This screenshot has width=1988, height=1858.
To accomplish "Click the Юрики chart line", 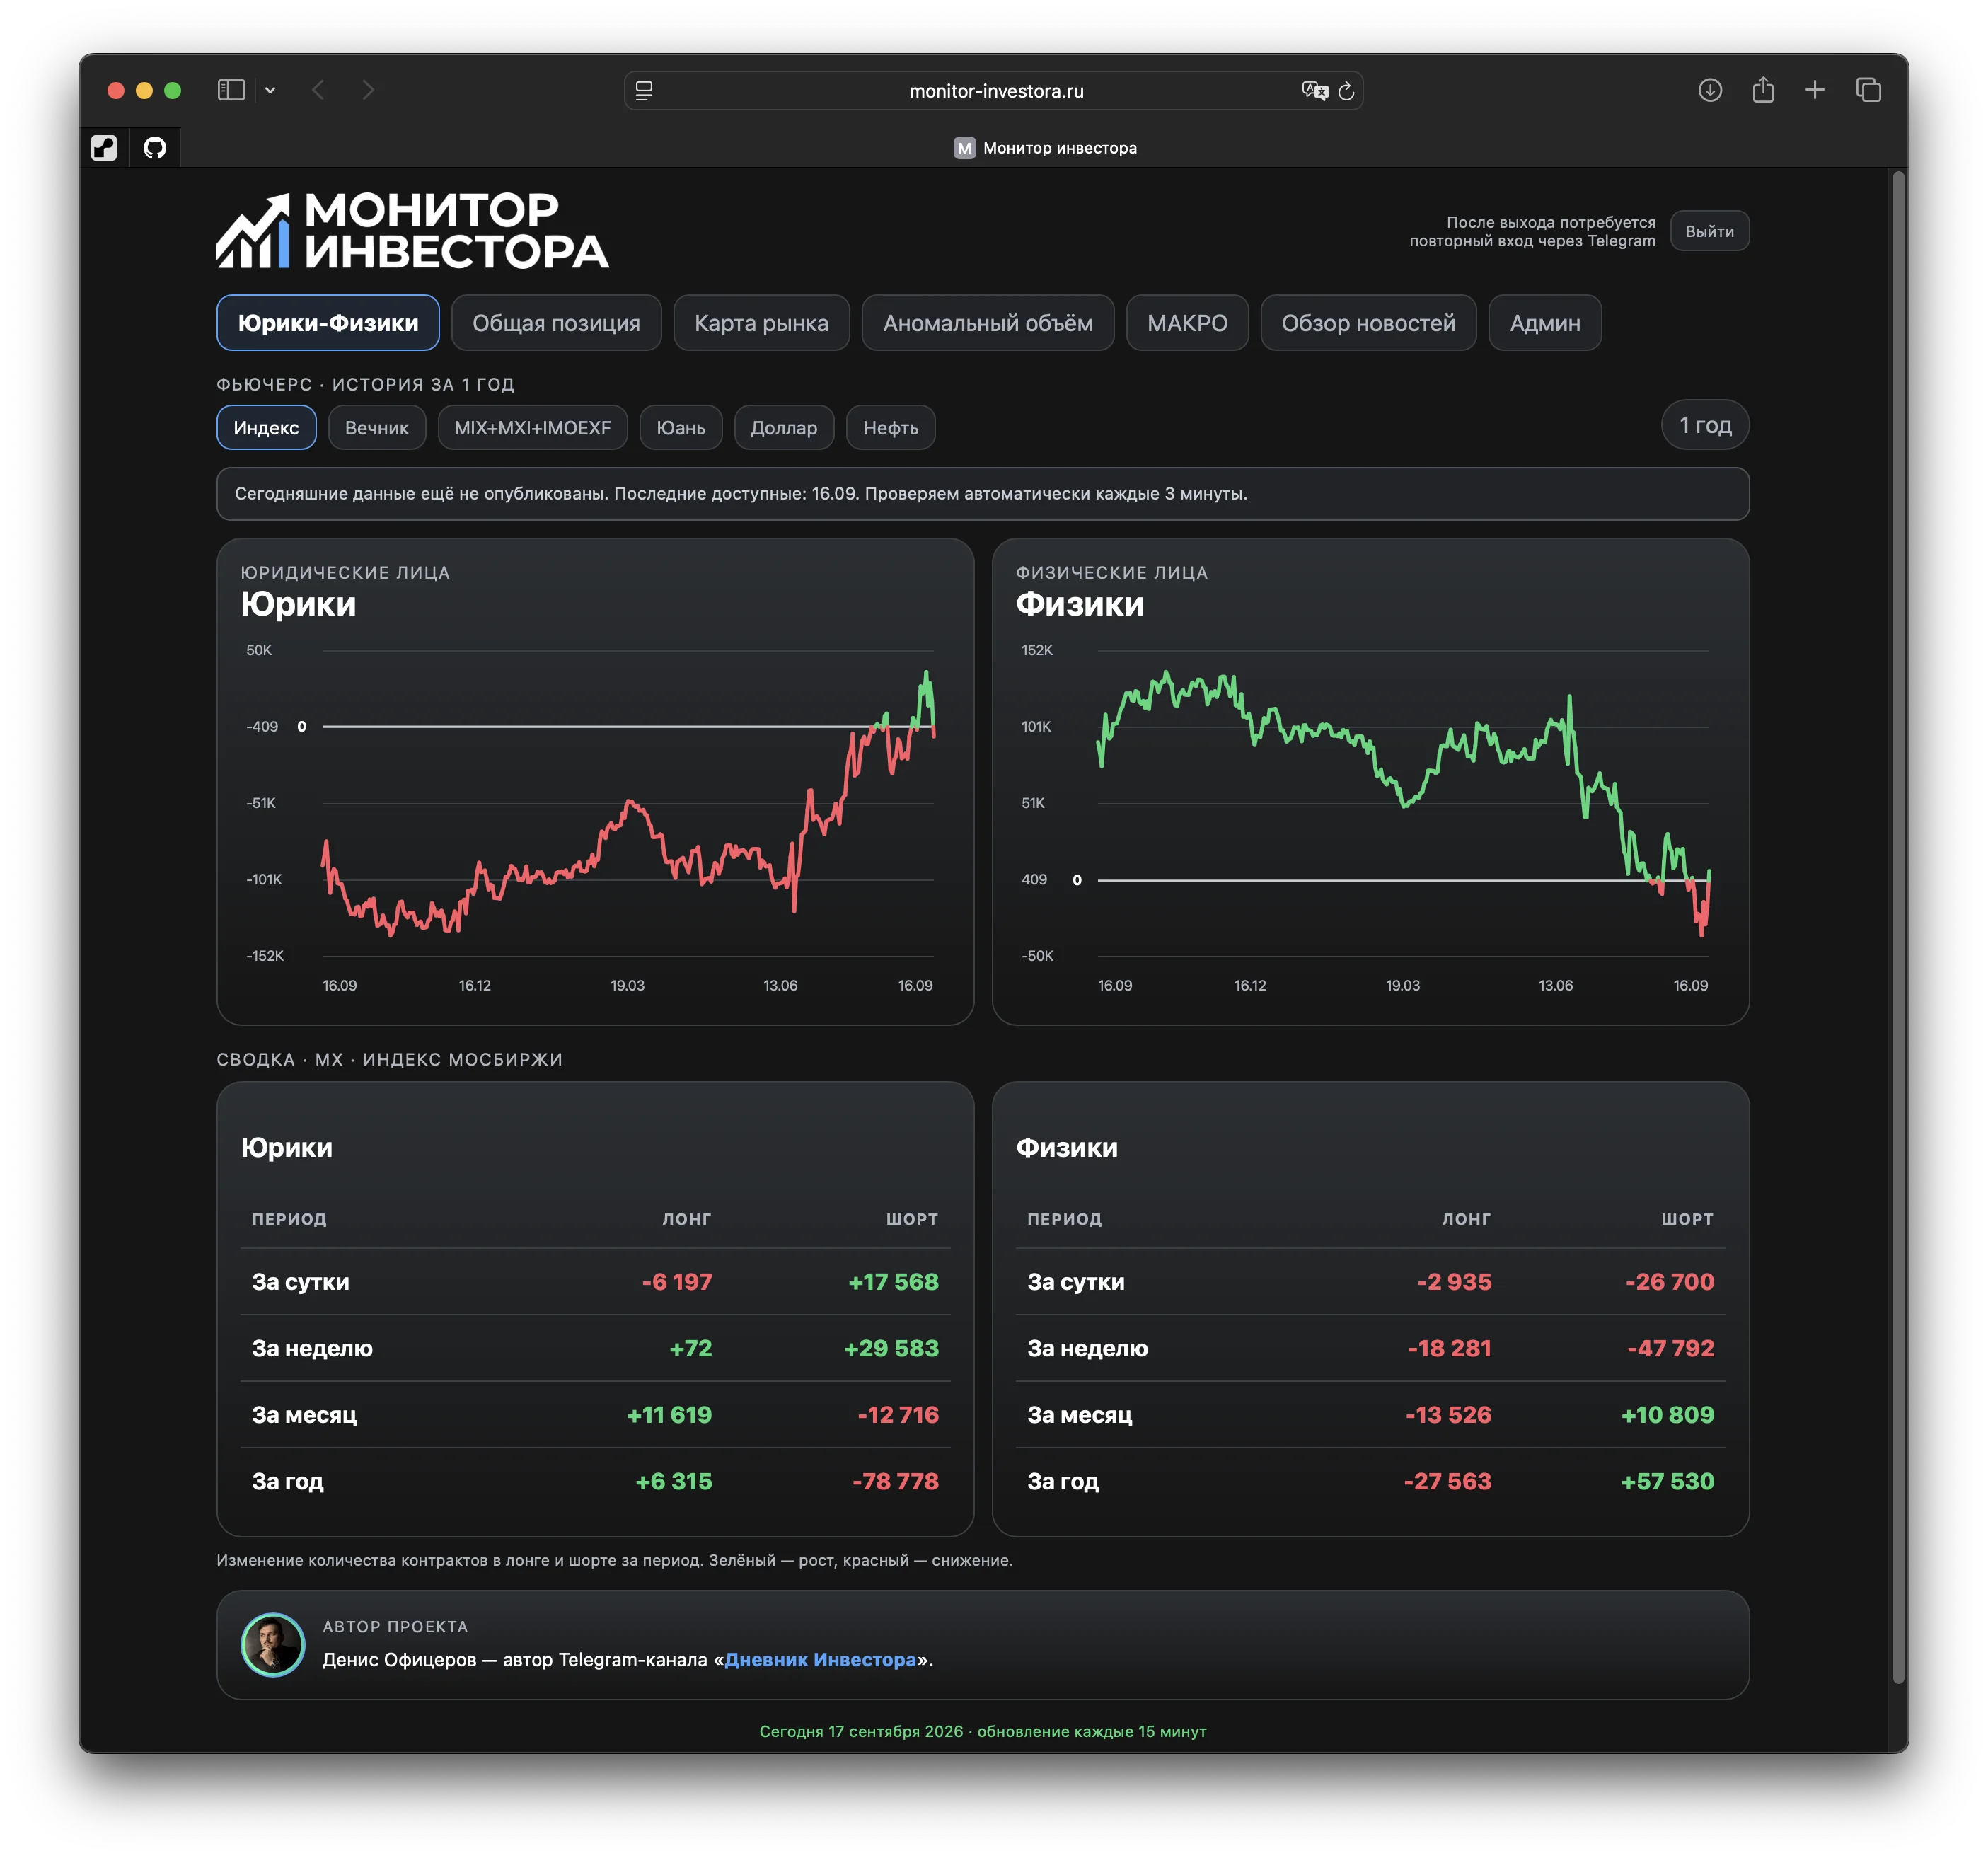I will point(630,803).
